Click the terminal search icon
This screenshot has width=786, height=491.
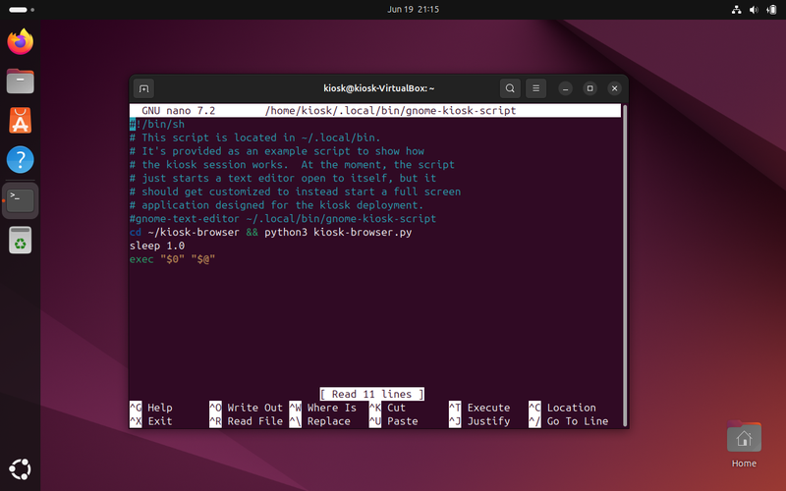pos(509,87)
